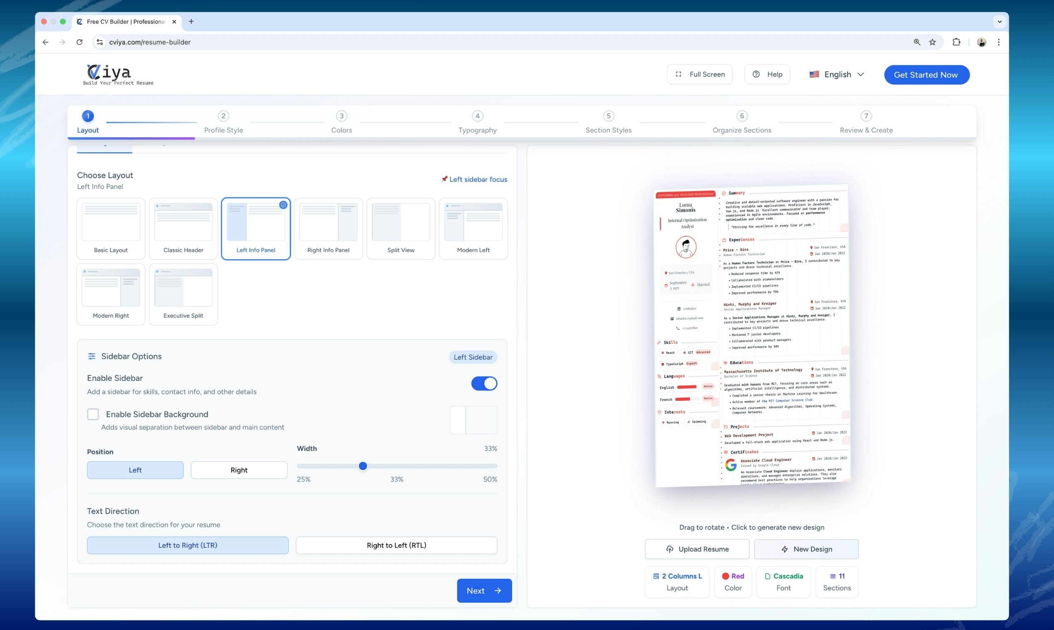Viewport: 1054px width, 630px height.
Task: Open the English language dropdown
Action: pyautogui.click(x=837, y=74)
